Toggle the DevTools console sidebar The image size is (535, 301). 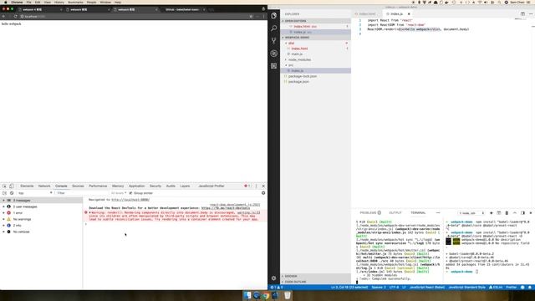4,193
